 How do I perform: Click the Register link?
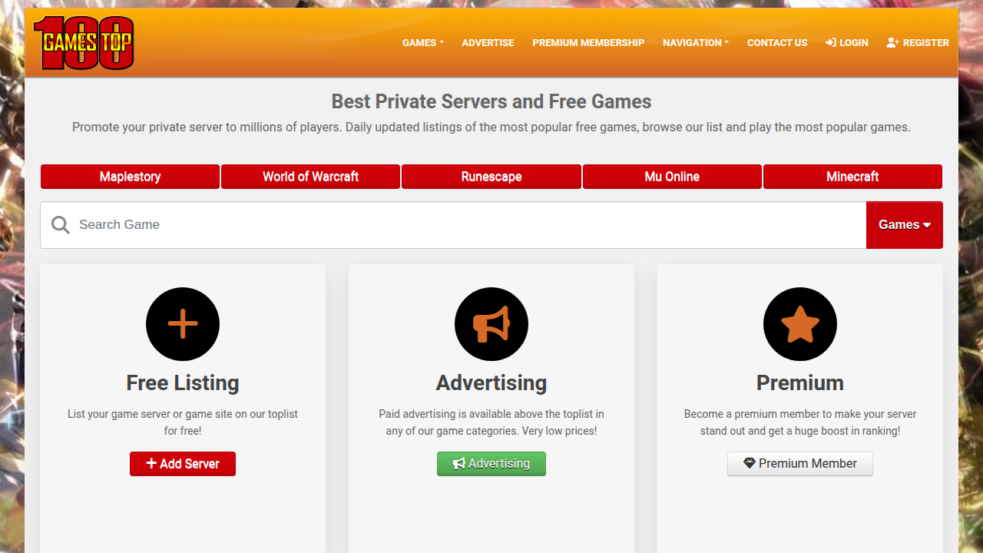[x=918, y=43]
